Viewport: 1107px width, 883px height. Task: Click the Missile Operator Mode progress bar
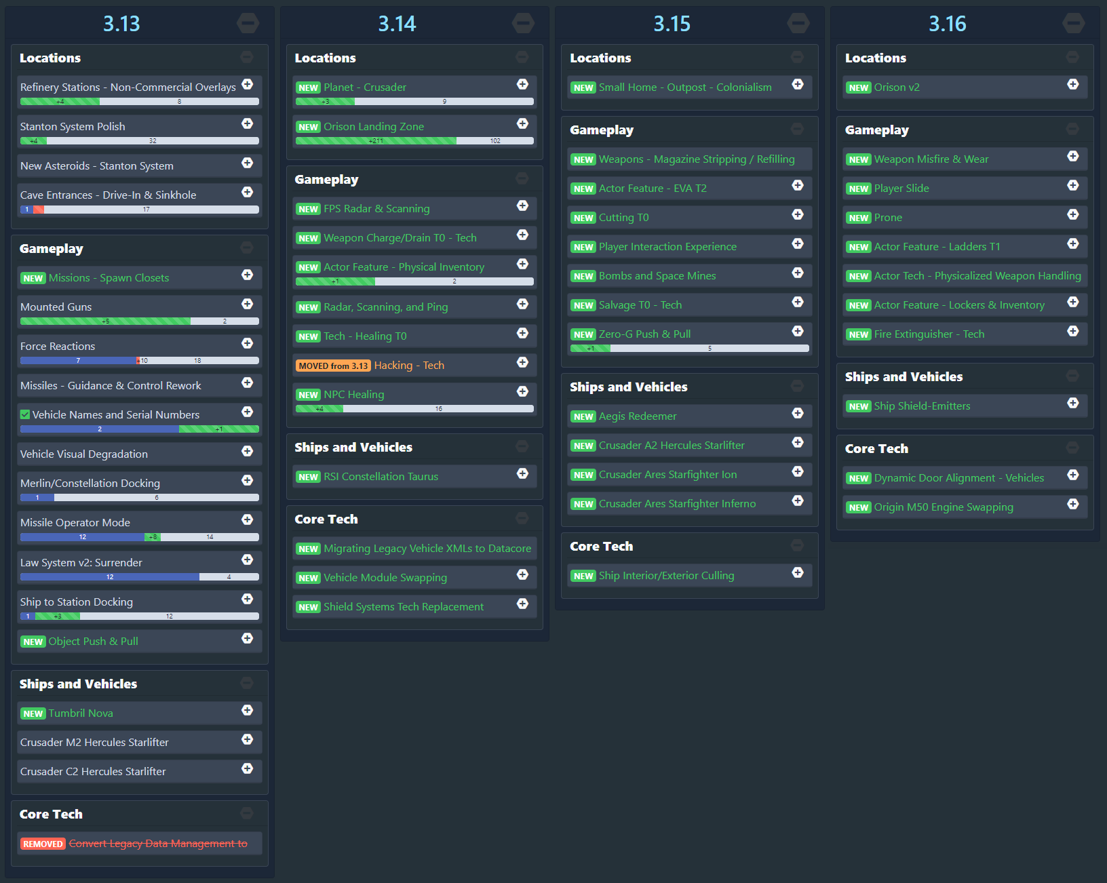click(x=139, y=537)
